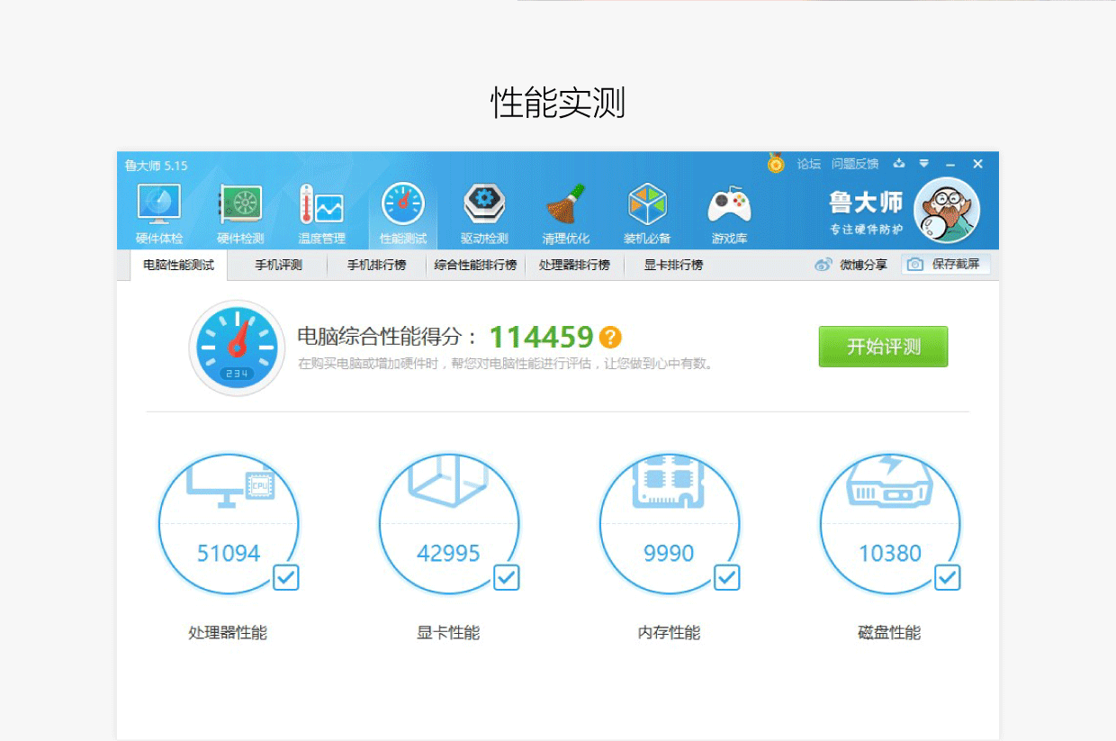The height and width of the screenshot is (741, 1116).
Task: Click the 性能实测 page heading
Action: (x=558, y=103)
